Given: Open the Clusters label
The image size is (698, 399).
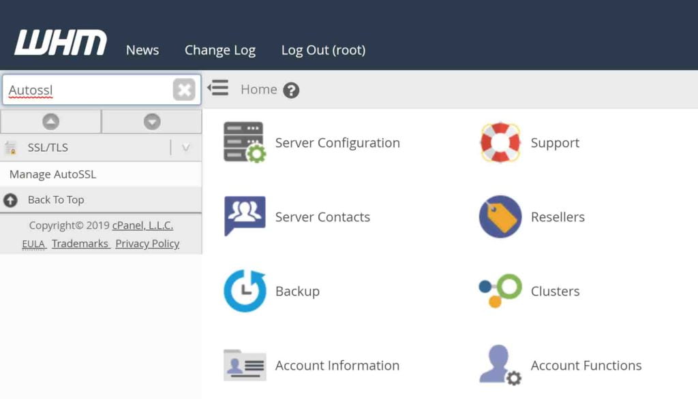Looking at the screenshot, I should tap(555, 291).
